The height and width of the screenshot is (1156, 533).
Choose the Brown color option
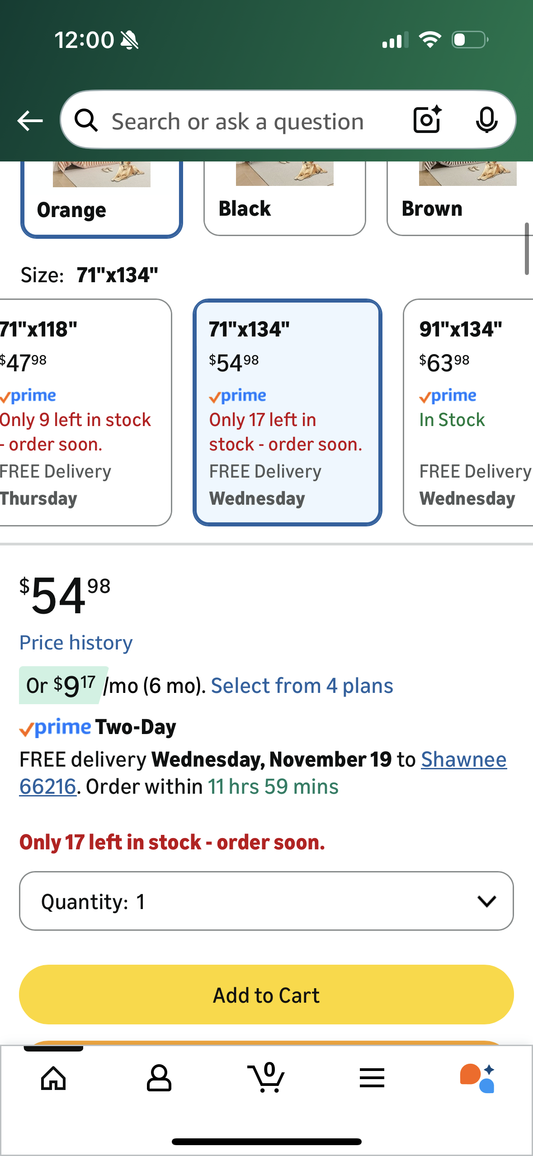(460, 199)
